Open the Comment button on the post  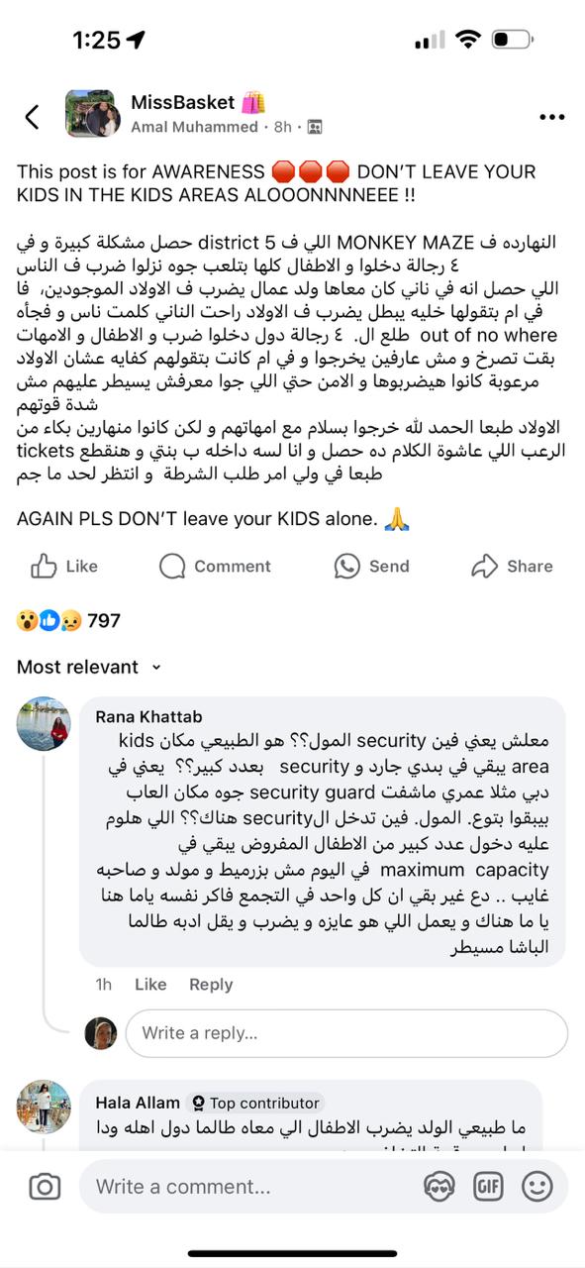tap(215, 566)
